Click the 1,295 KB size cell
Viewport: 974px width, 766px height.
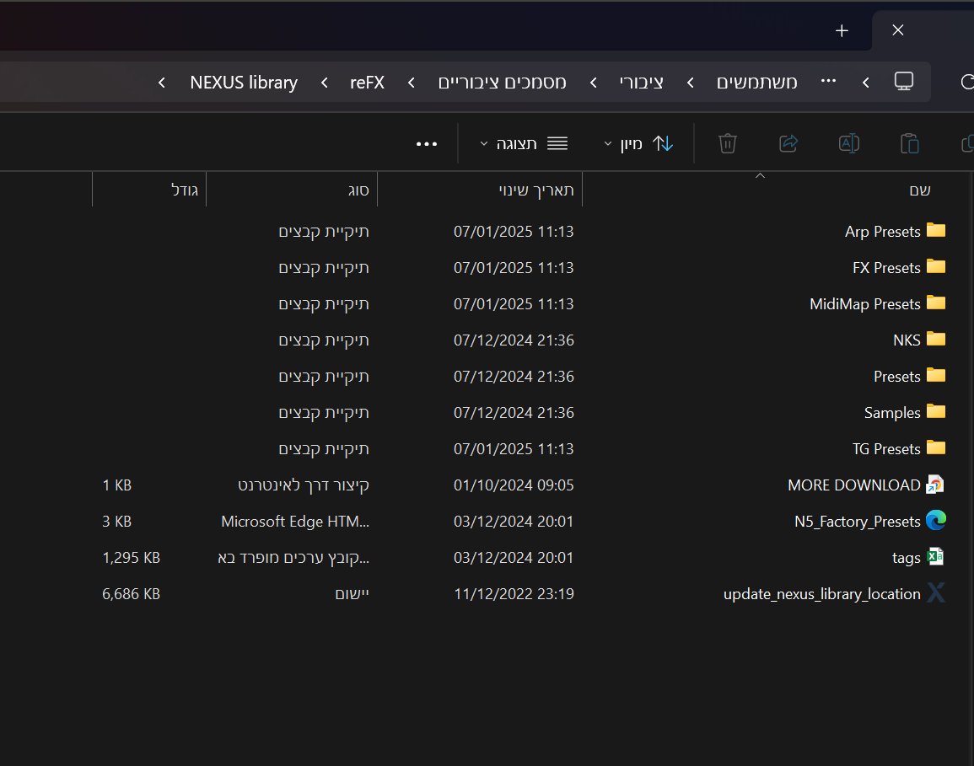pyautogui.click(x=131, y=558)
